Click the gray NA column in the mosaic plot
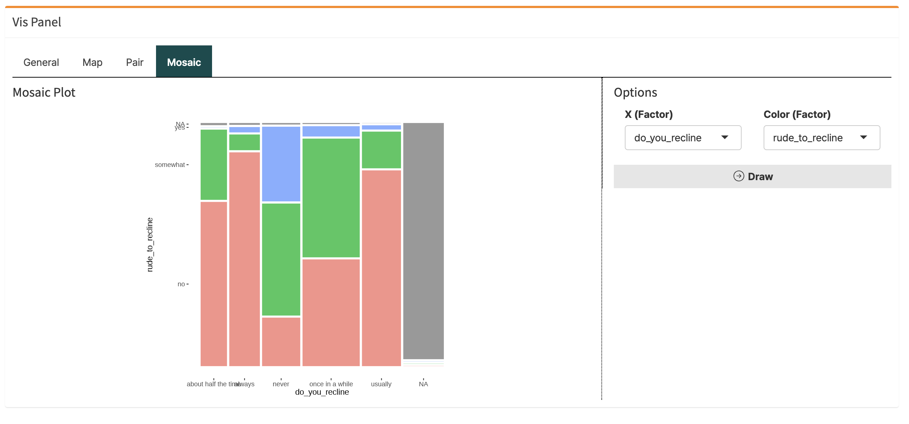 tap(423, 242)
